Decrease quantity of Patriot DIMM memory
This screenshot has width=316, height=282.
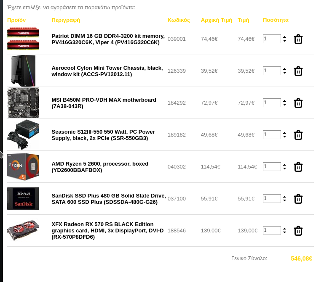(284, 41)
